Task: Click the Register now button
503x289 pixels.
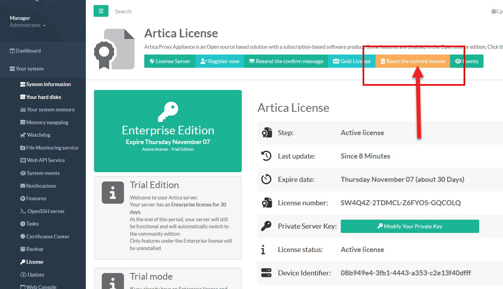Action: tap(220, 61)
